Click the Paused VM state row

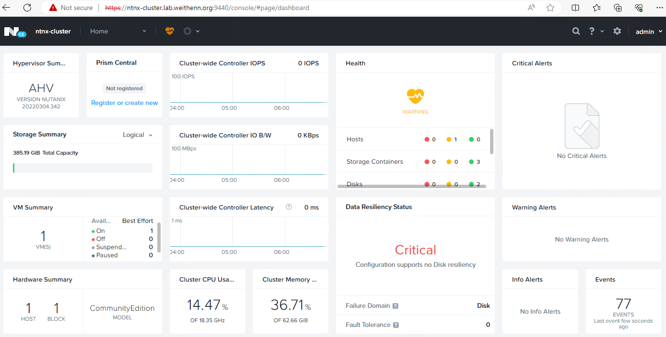122,255
